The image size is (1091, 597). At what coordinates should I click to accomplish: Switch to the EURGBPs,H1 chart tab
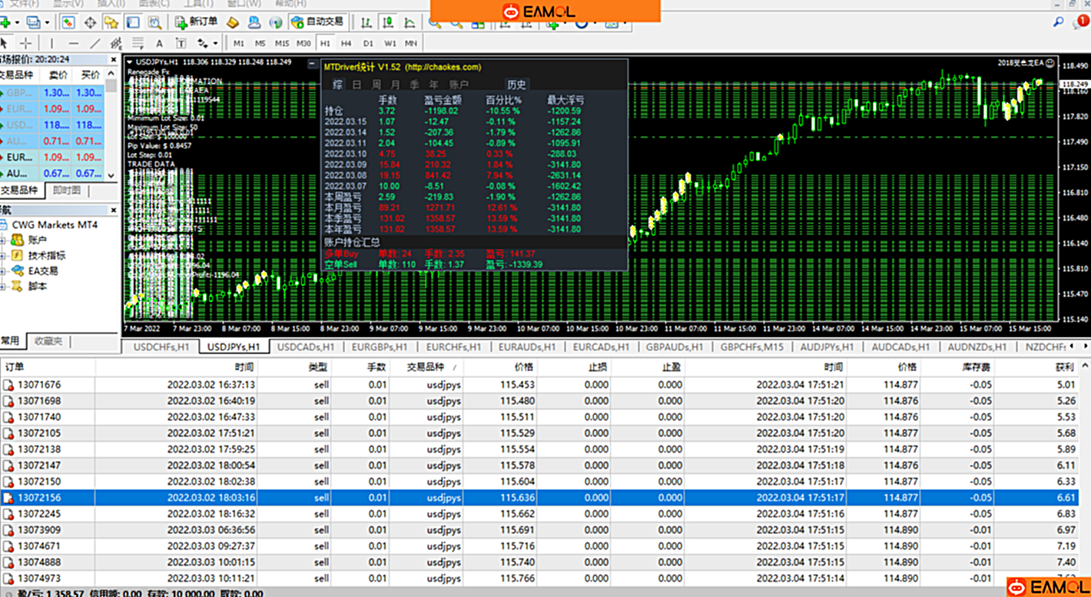pyautogui.click(x=380, y=347)
